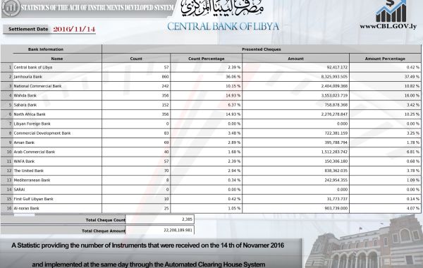Click the Total Cheque Count value field
The width and height of the screenshot is (423, 268).
(160, 219)
